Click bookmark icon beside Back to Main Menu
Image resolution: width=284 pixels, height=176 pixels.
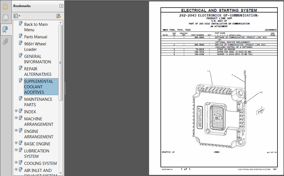pyautogui.click(x=21, y=24)
